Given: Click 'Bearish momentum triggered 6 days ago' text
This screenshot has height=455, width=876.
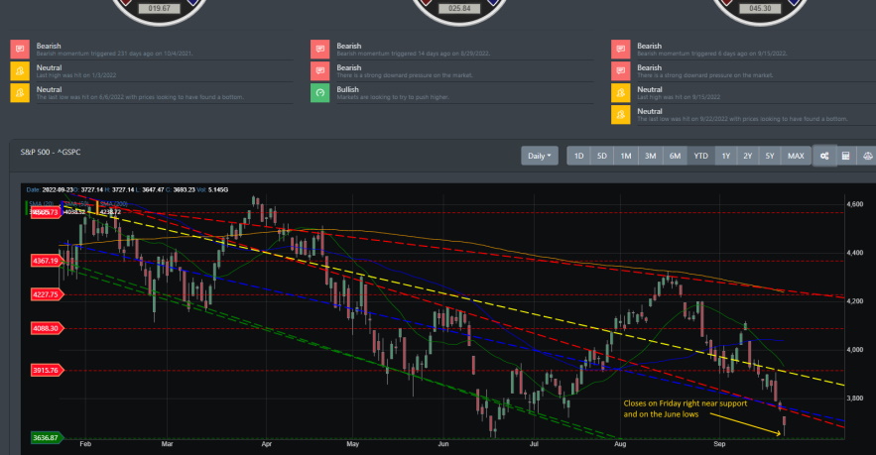Looking at the screenshot, I should click(712, 54).
